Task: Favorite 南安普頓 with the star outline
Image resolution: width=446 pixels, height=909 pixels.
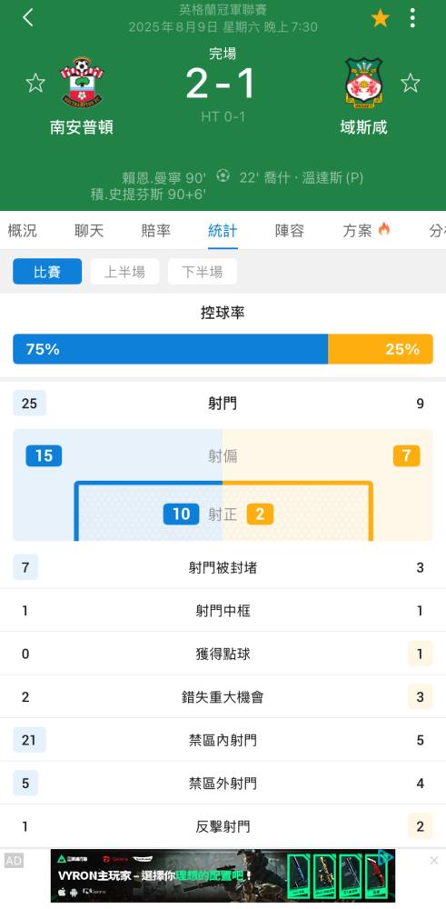Action: click(x=35, y=83)
